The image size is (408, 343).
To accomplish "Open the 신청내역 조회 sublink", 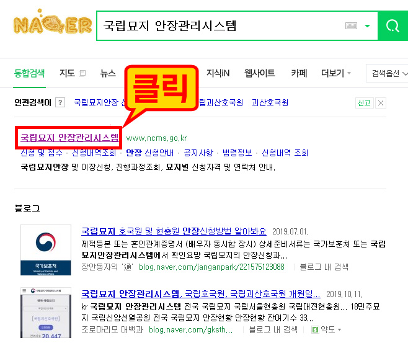I will pos(285,153).
